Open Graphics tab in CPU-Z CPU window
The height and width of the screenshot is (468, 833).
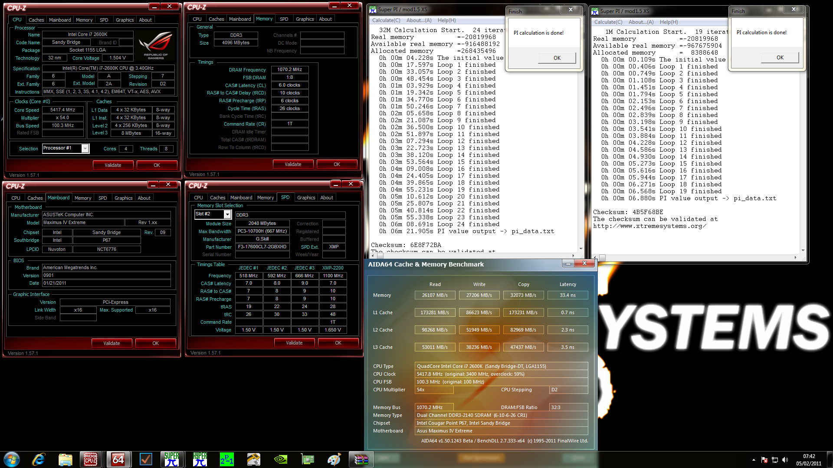coord(125,20)
